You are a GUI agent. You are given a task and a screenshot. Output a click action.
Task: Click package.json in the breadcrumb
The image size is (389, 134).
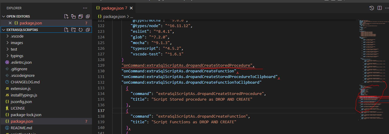pos(115,16)
